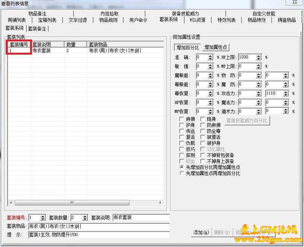Select the 布衣套装 list row

[x=86, y=50]
